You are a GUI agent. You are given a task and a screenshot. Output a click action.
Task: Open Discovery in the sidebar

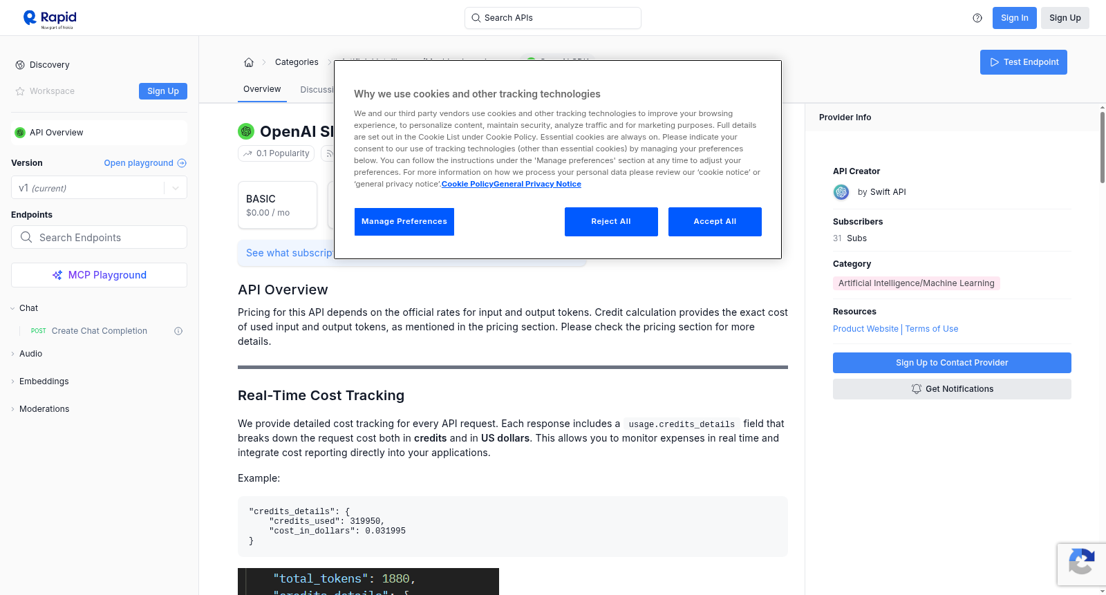pyautogui.click(x=49, y=65)
